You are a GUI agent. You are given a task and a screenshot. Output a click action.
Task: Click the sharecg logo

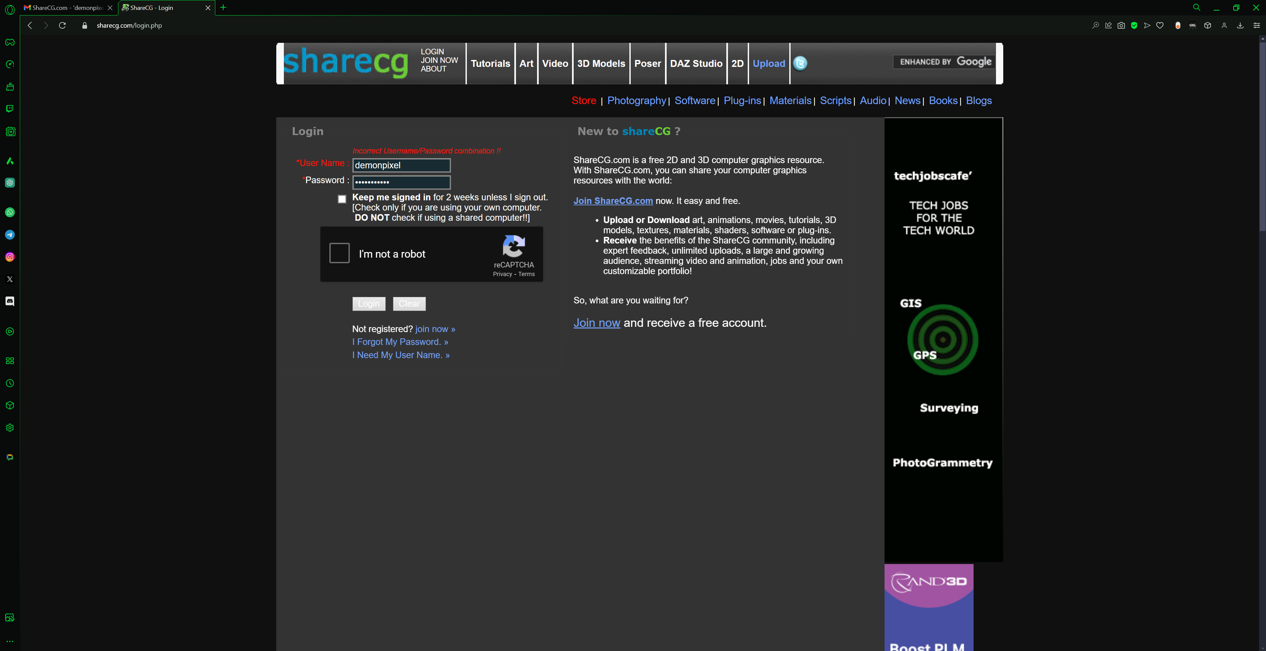pos(346,63)
